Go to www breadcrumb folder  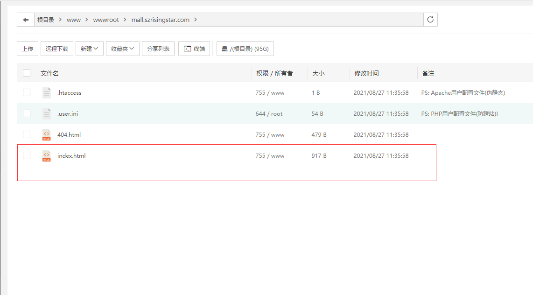pos(73,20)
